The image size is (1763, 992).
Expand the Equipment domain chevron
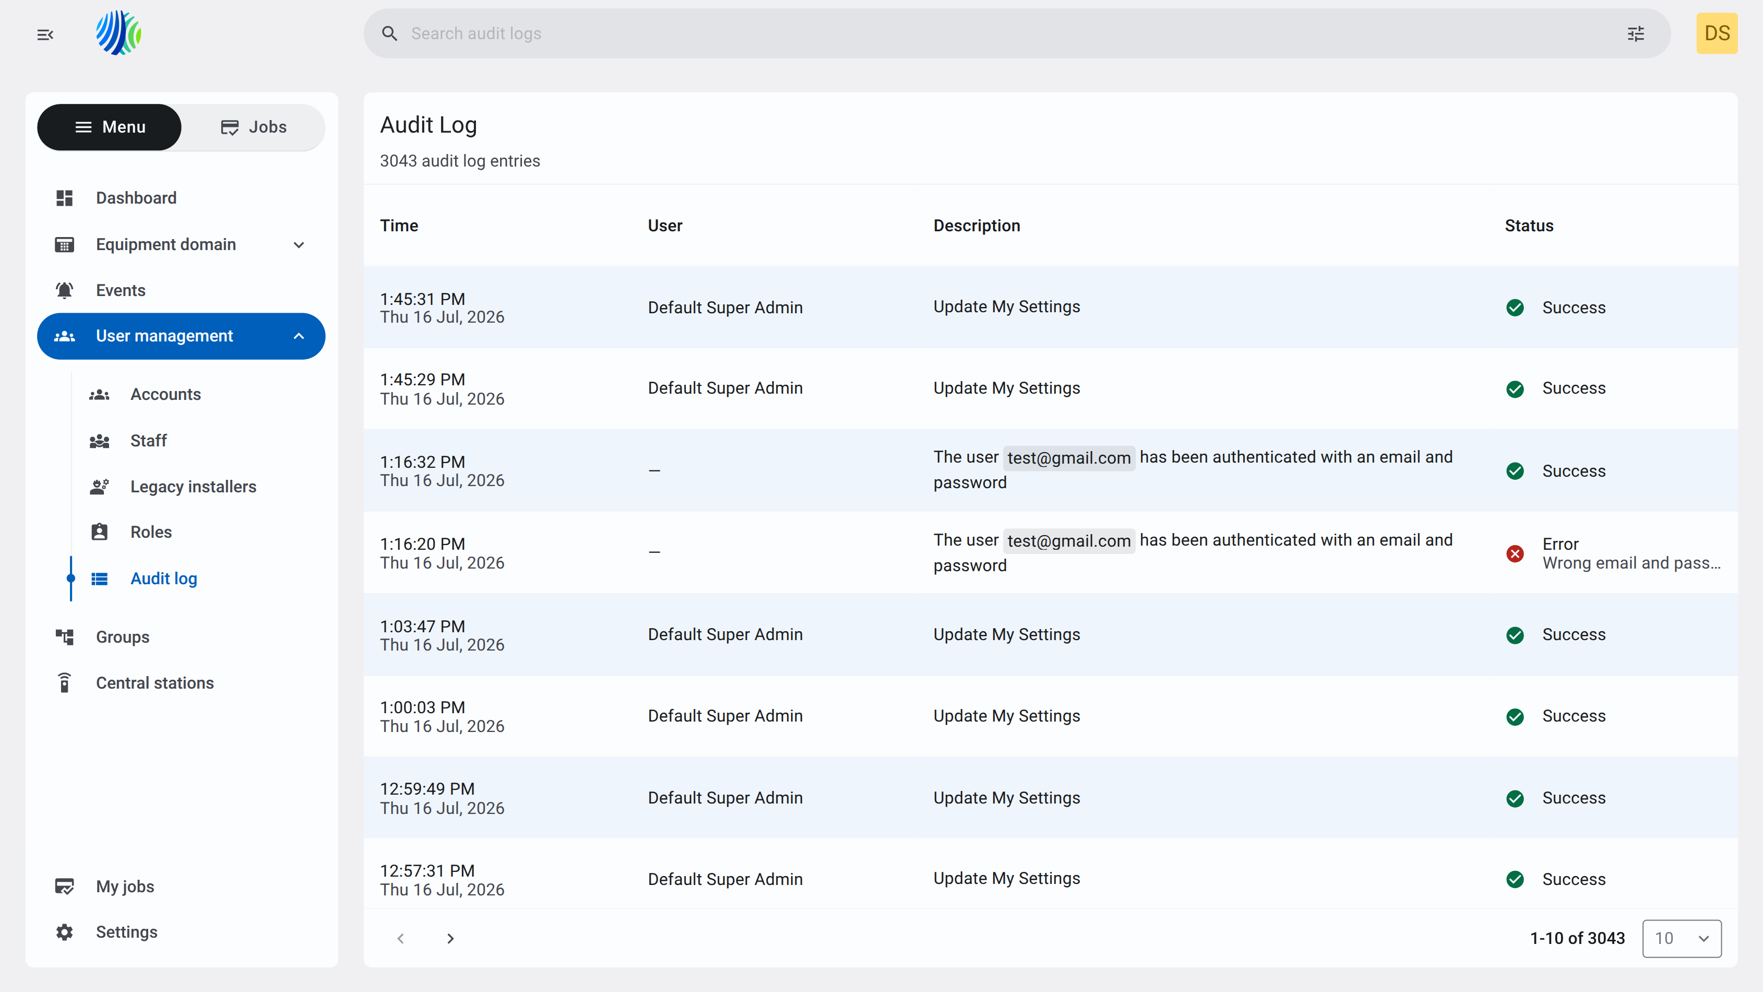[x=299, y=244]
